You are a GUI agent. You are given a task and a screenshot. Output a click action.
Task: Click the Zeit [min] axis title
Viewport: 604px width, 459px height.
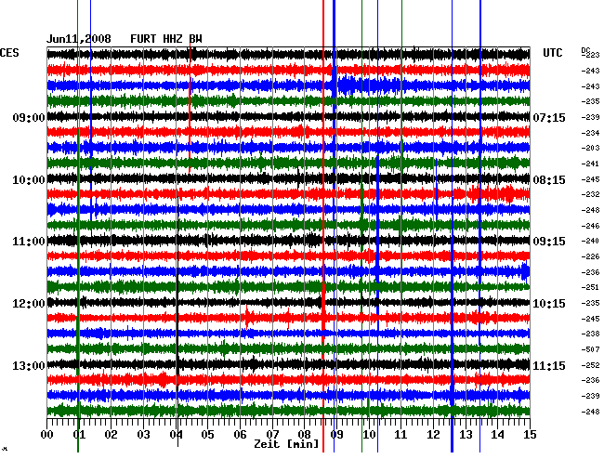(x=286, y=444)
